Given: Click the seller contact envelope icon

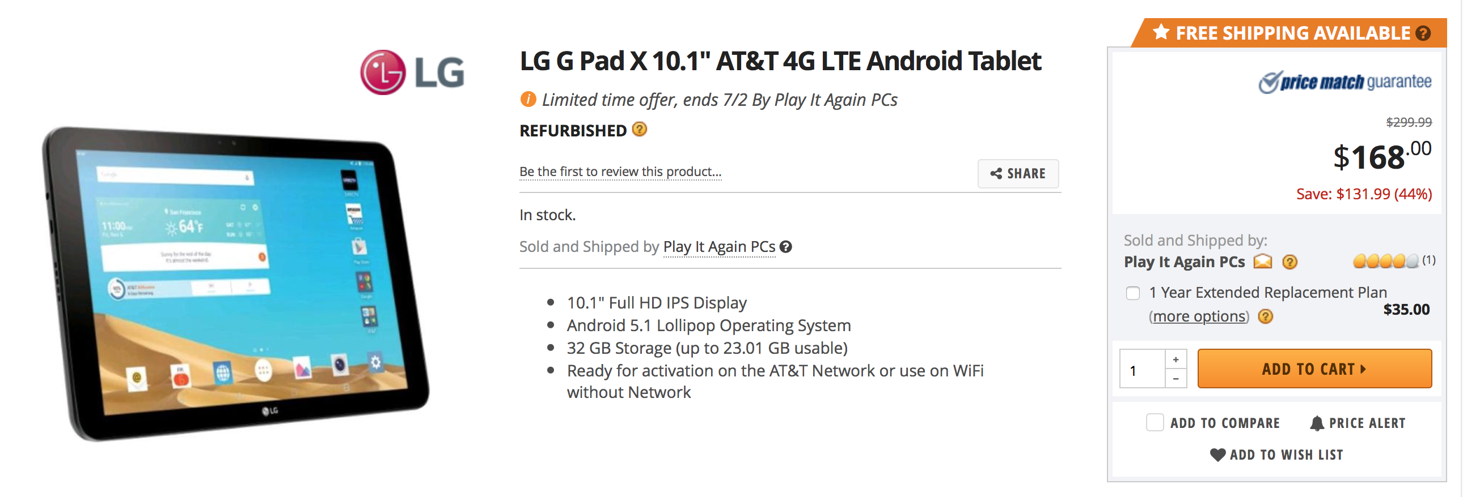Looking at the screenshot, I should (1262, 262).
